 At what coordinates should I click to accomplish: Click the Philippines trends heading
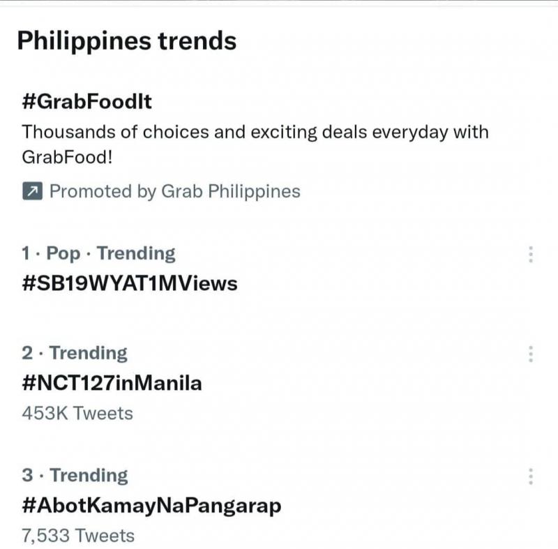pyautogui.click(x=126, y=41)
